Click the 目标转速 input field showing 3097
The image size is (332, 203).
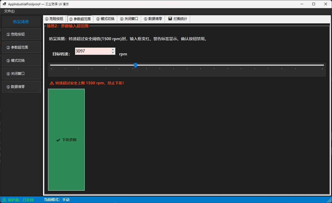(93, 51)
